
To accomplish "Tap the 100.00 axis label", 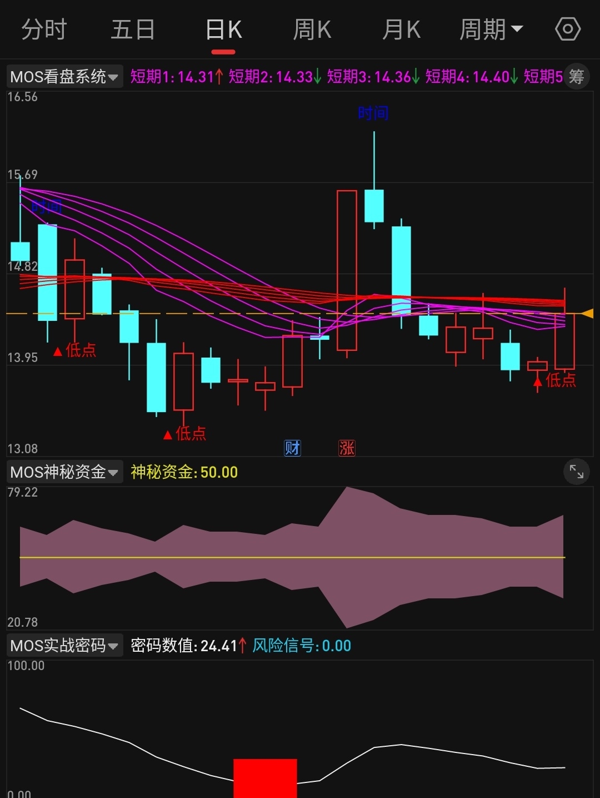I will [26, 666].
